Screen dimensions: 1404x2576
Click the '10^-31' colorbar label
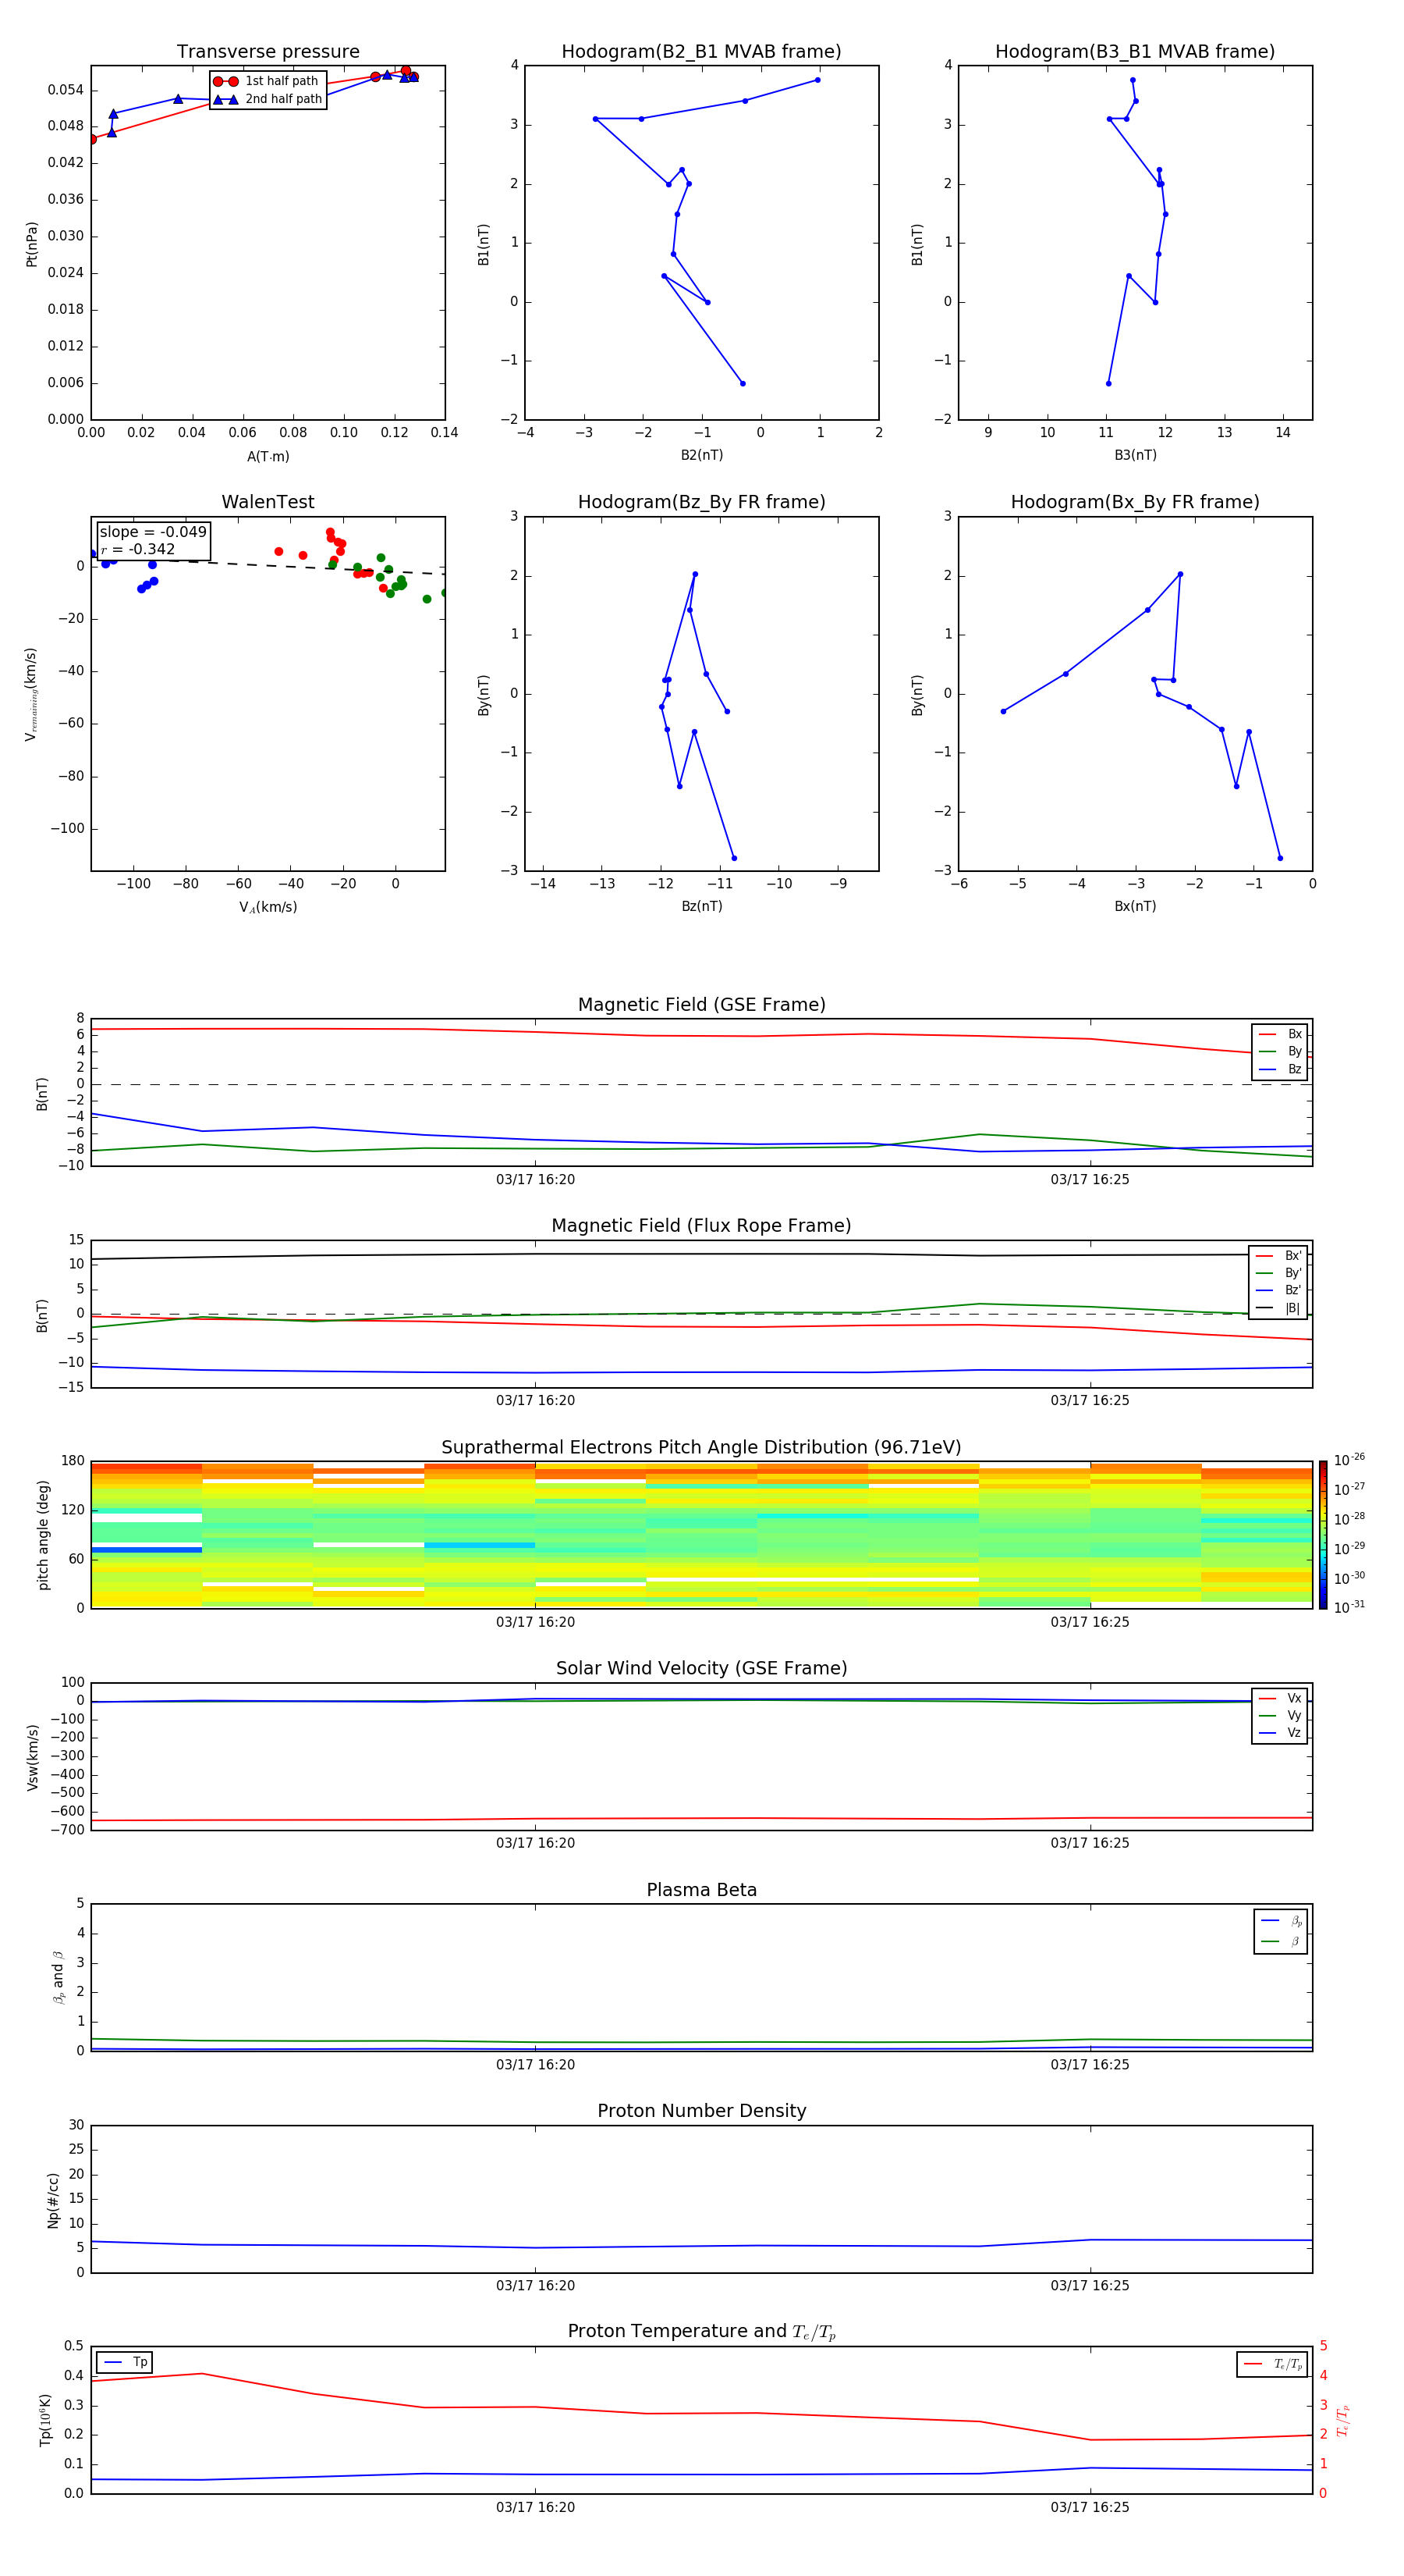tap(1349, 1607)
